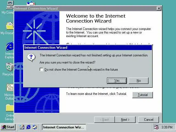Screen dimensions: 176x132
Task: Enable Do not show wizard in future checkbox
Action: (x=41, y=70)
